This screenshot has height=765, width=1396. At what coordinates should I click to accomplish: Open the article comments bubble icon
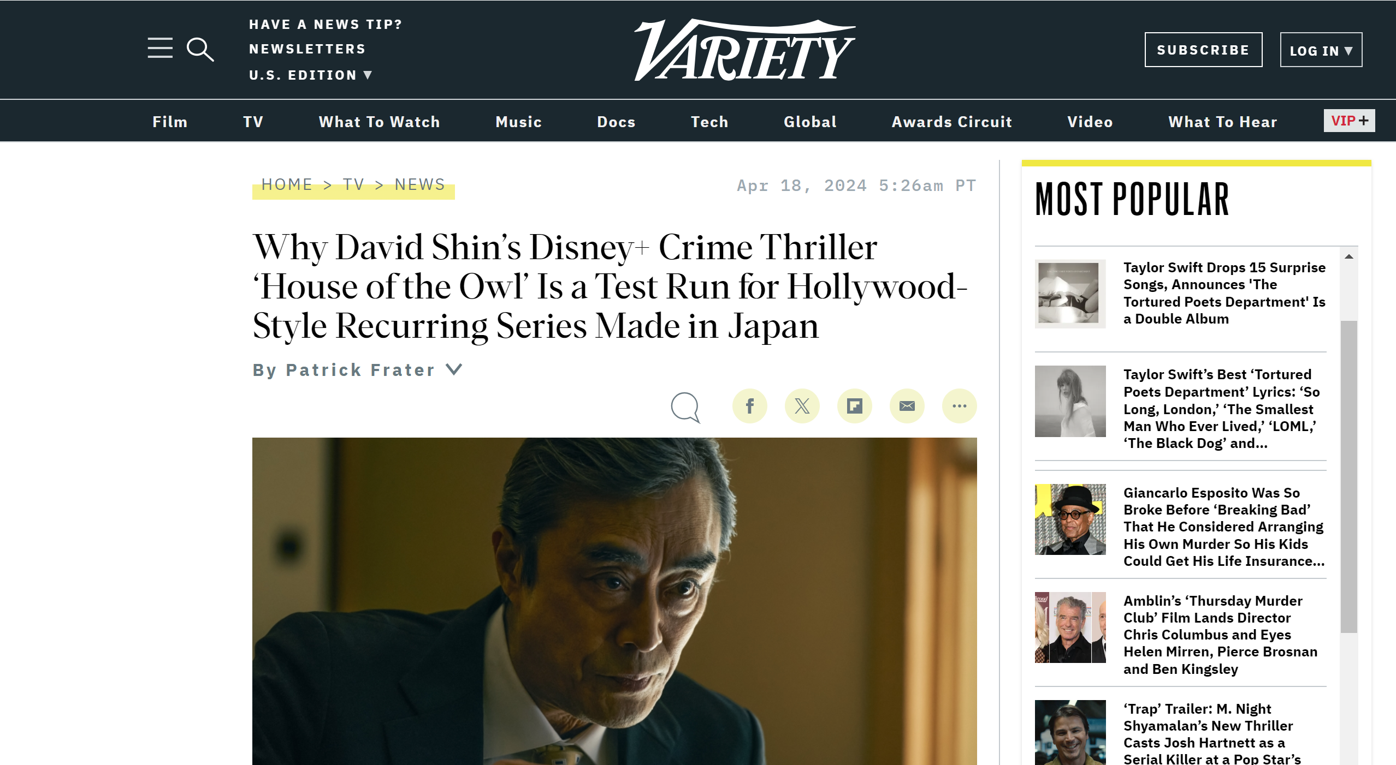[x=685, y=407]
